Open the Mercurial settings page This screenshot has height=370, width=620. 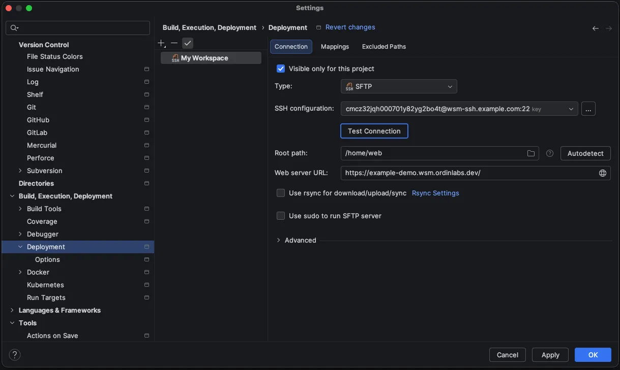coord(42,145)
